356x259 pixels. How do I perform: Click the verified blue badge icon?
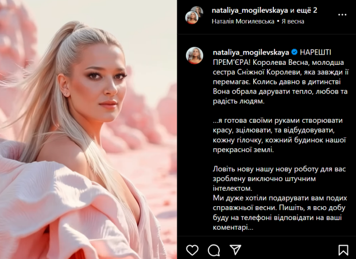pos(294,52)
